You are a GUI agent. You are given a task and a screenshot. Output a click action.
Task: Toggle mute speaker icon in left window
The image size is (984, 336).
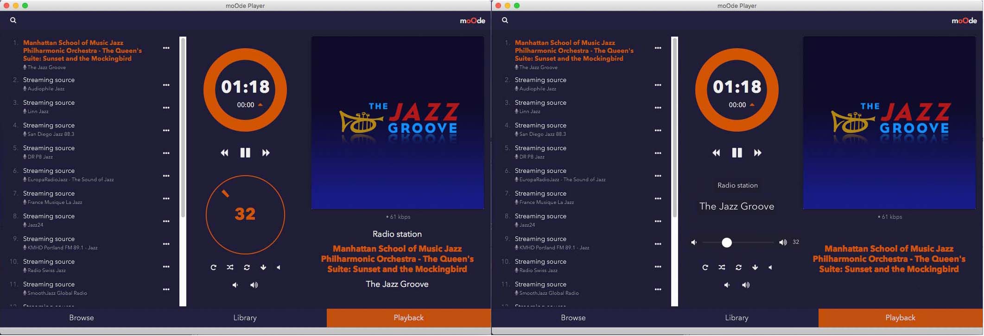click(x=279, y=267)
